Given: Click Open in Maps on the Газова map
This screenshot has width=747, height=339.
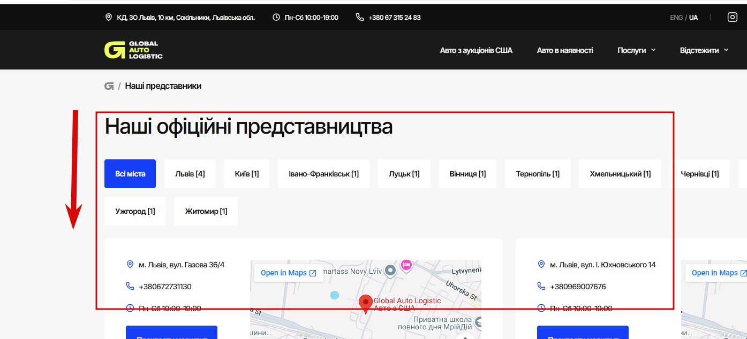Looking at the screenshot, I should point(289,273).
